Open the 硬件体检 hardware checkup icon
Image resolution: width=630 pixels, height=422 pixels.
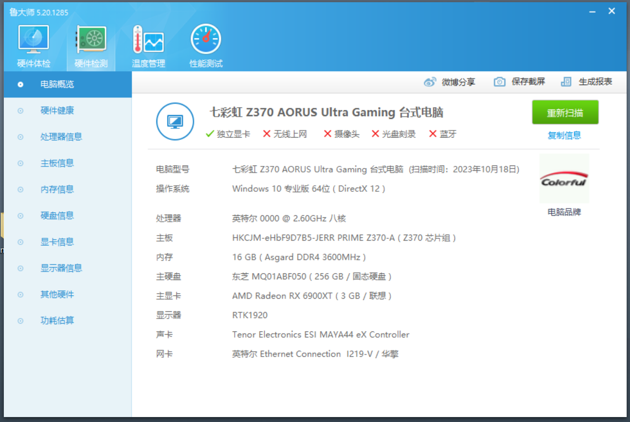[x=33, y=39]
